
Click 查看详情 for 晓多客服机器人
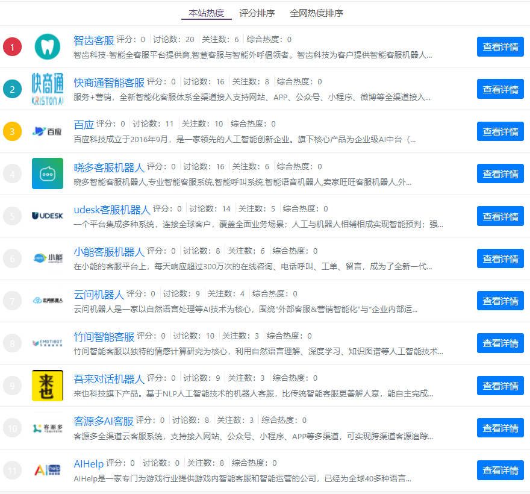pyautogui.click(x=500, y=174)
